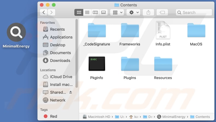Select the PkgInfo exec file
The image size is (216, 122).
tap(97, 64)
